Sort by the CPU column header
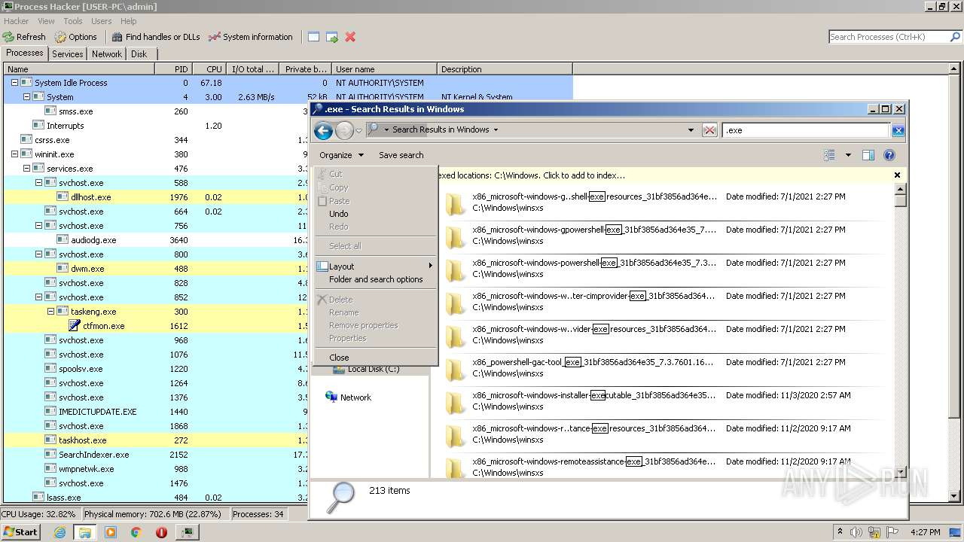964x542 pixels. (210, 69)
